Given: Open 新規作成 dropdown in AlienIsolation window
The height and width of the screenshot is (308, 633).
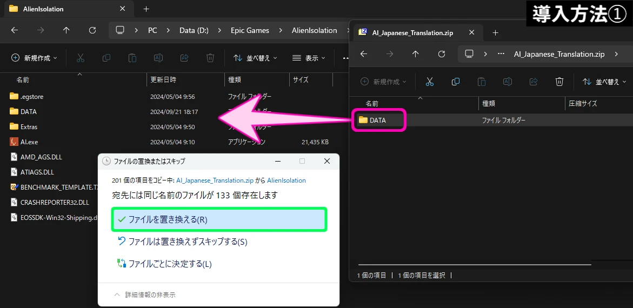Looking at the screenshot, I should 34,58.
